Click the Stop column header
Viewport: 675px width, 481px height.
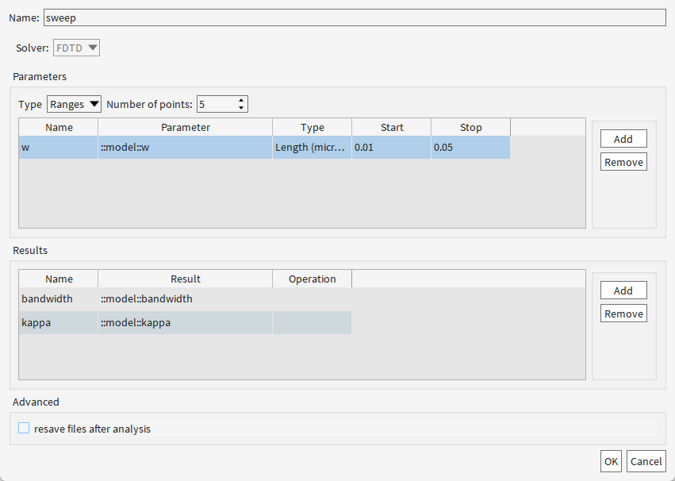pos(470,128)
